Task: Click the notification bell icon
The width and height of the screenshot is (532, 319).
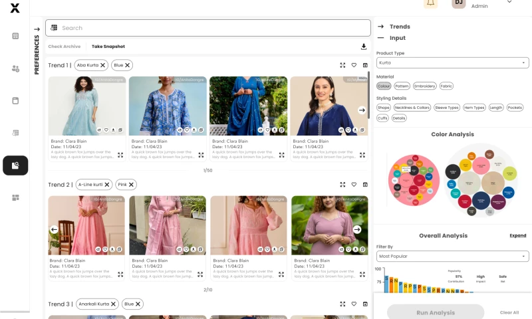Action: pos(430,3)
